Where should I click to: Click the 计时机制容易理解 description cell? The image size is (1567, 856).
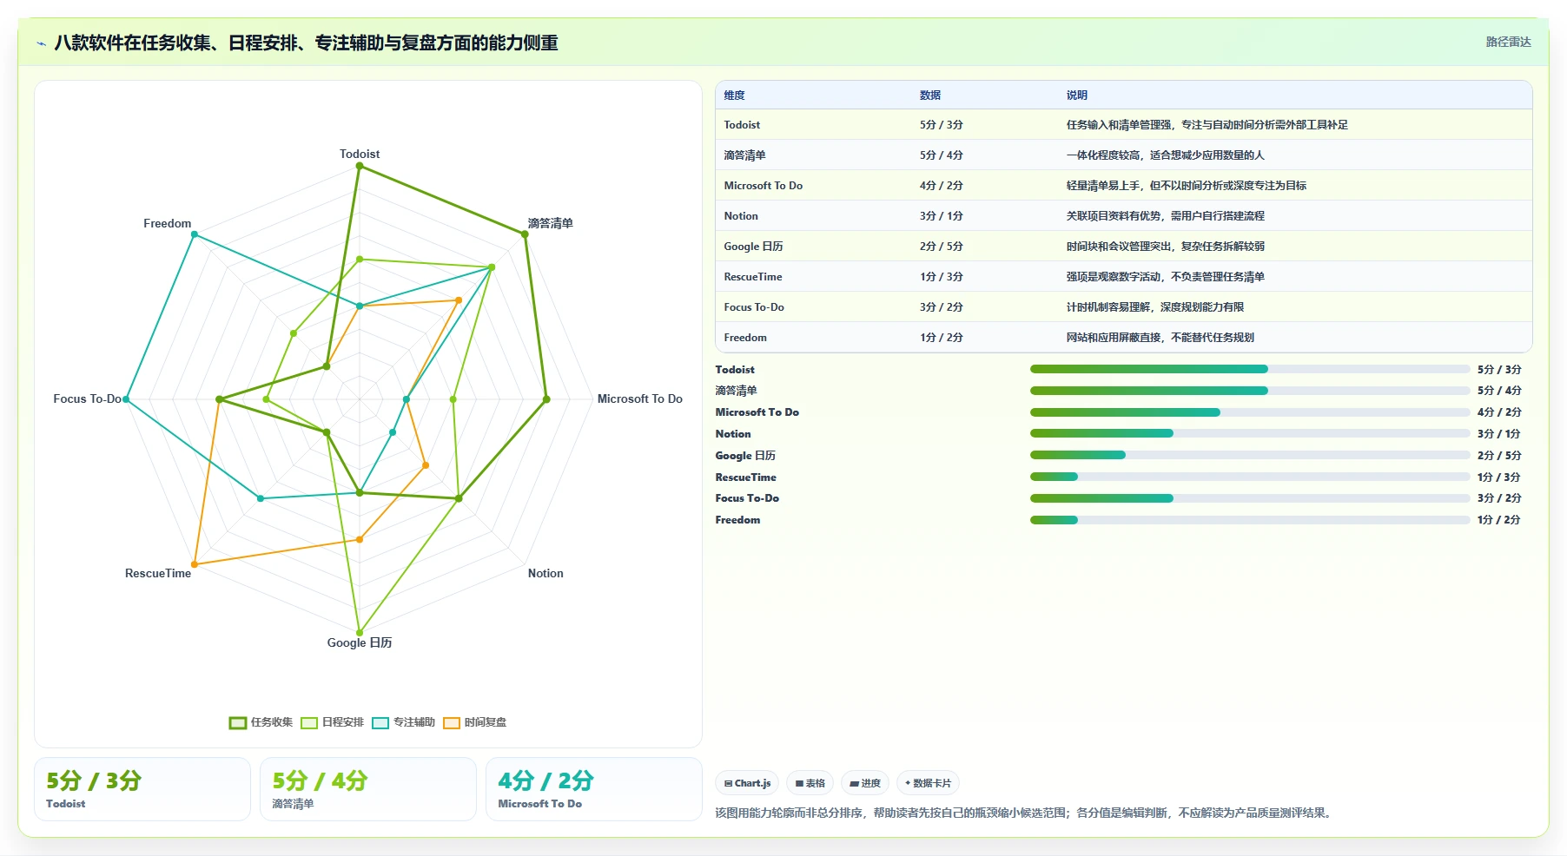[x=1155, y=307]
